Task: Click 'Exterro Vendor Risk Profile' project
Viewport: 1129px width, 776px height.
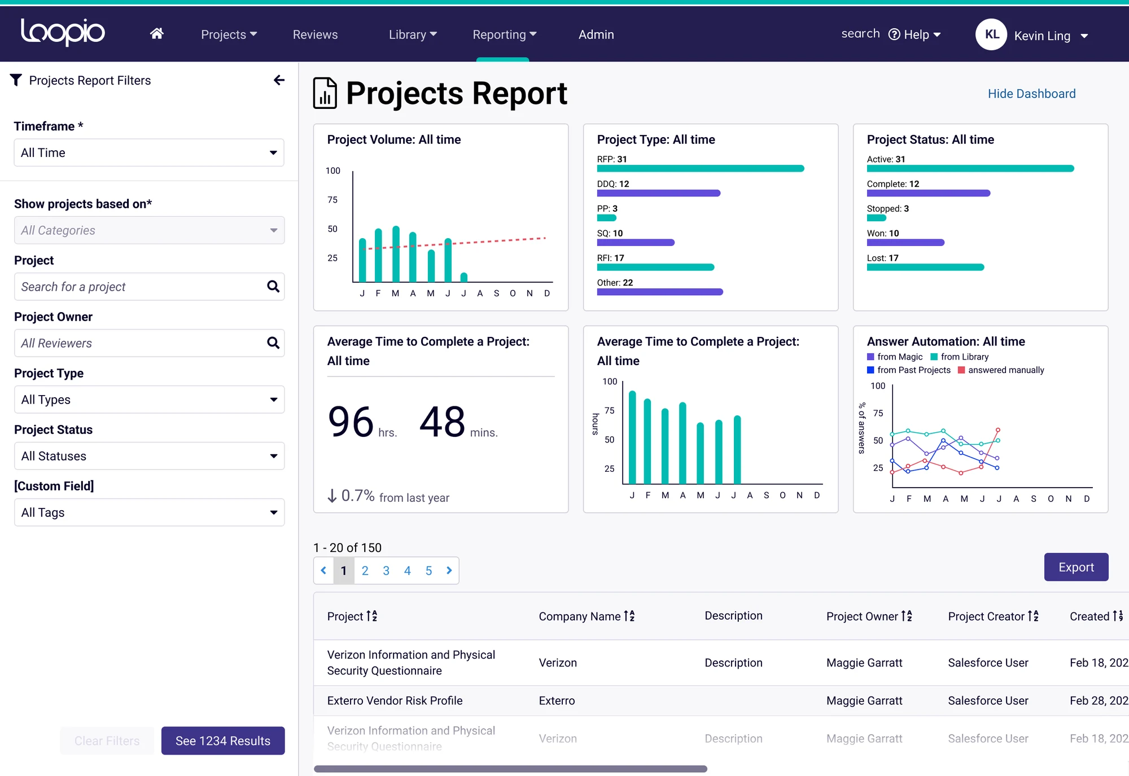Action: 395,700
